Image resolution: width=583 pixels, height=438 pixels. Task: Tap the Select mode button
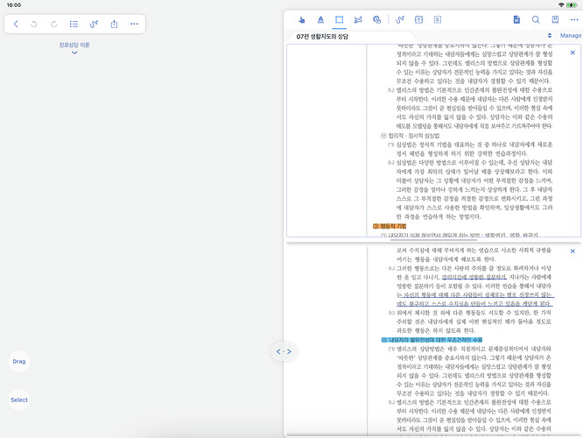click(x=19, y=400)
